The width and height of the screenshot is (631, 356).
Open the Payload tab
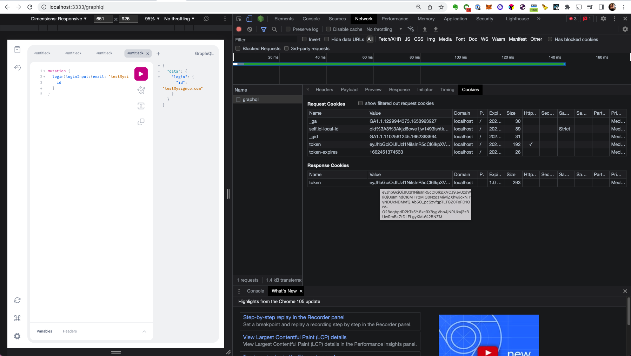point(349,90)
